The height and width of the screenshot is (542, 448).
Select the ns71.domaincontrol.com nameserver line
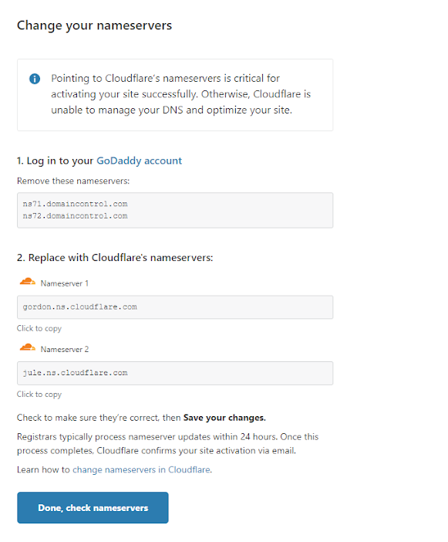(76, 204)
